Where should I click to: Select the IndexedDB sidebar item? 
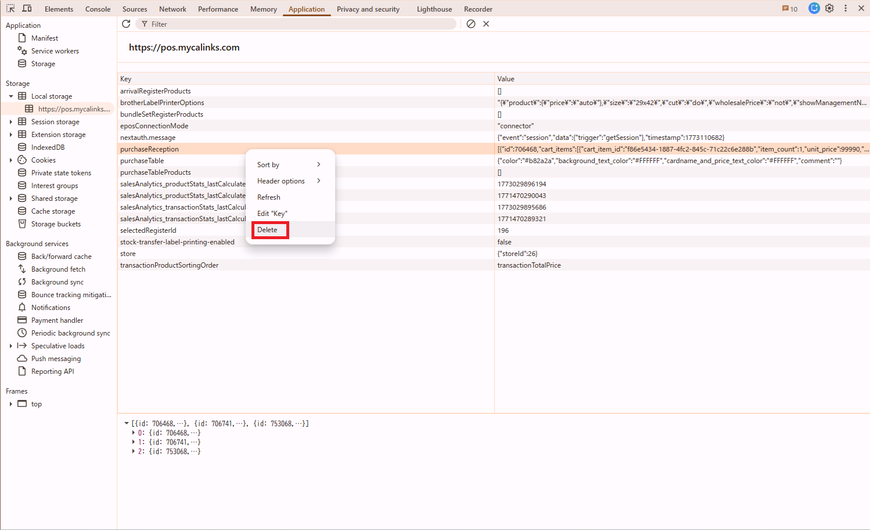click(48, 147)
